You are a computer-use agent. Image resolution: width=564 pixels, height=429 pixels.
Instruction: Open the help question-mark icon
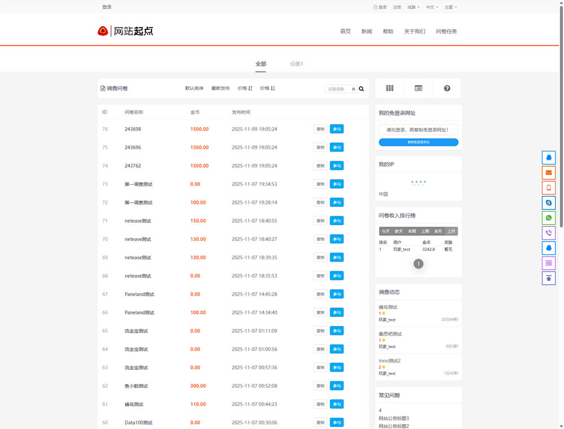coord(447,88)
